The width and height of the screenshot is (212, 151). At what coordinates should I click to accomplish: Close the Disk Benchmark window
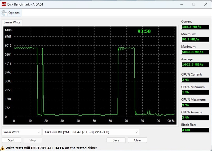[x=206, y=4]
